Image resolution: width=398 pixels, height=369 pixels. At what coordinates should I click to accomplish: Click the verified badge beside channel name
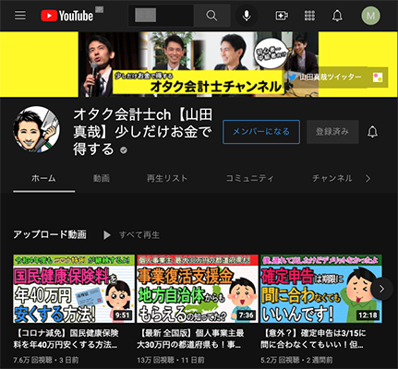(124, 150)
